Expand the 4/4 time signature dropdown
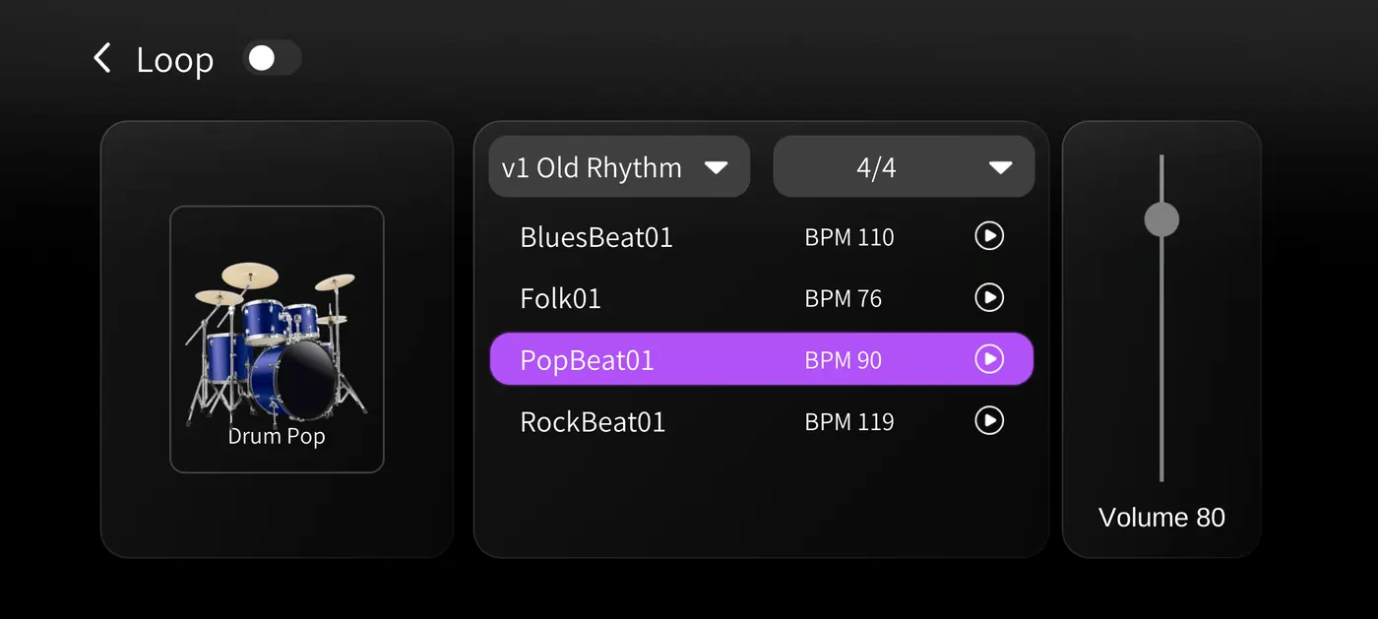This screenshot has width=1378, height=619. pos(903,167)
